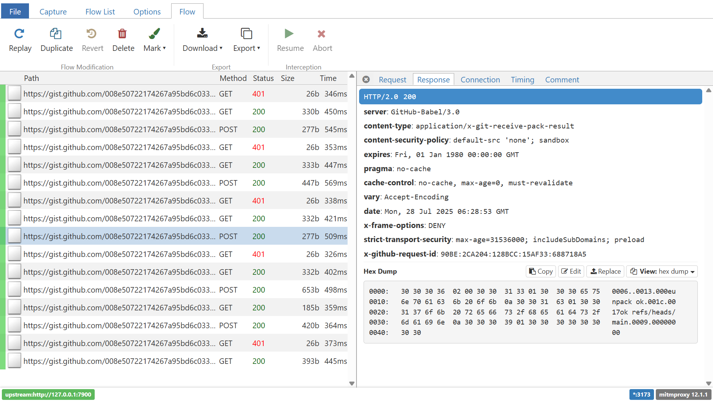Screen dimensions: 713x401
Task: Tick checkbox of POST 653b 498ms flow
Action: [x=14, y=290]
